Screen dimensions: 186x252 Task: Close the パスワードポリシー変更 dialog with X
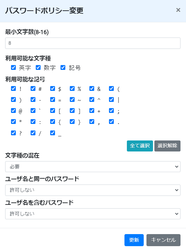pyautogui.click(x=178, y=10)
